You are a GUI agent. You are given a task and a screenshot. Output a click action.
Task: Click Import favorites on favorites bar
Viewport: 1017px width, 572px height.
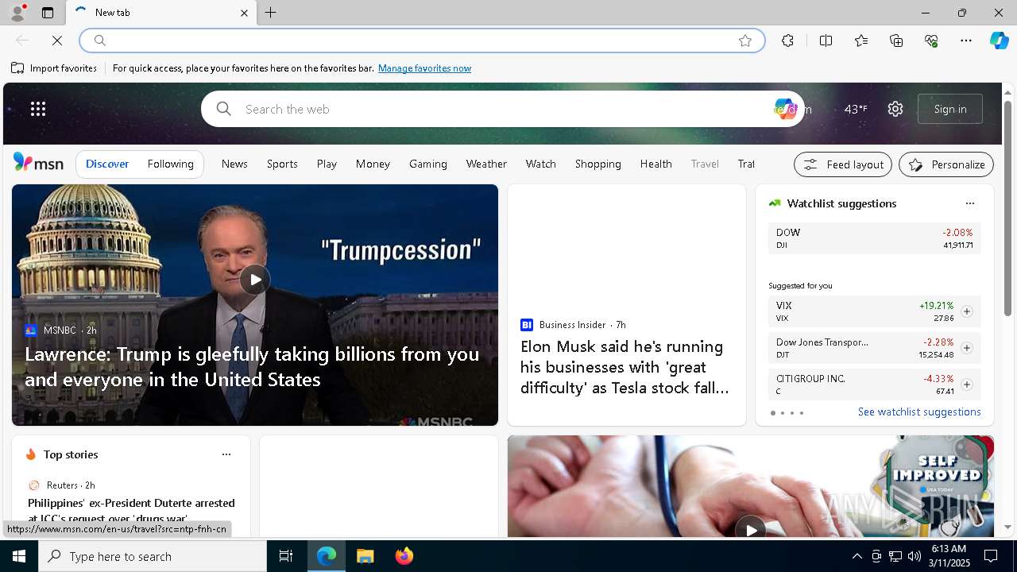point(54,68)
